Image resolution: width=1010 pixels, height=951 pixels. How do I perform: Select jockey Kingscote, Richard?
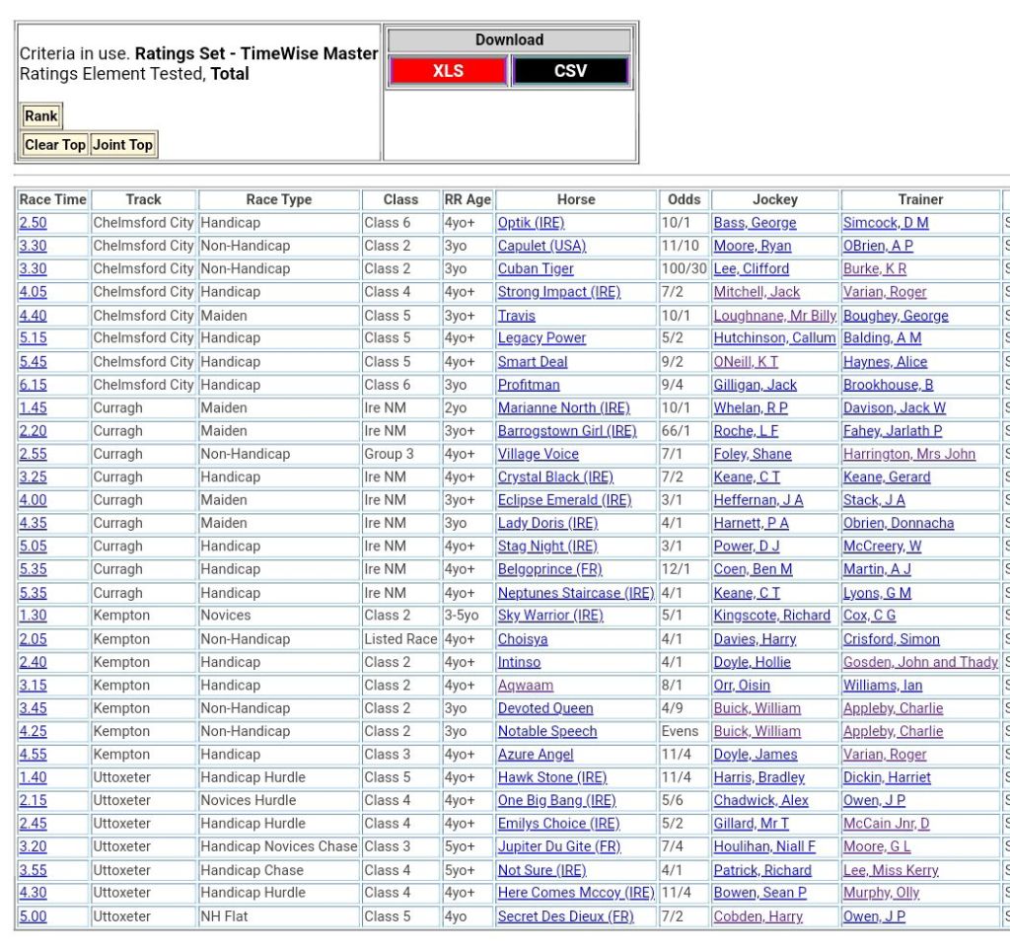(771, 616)
